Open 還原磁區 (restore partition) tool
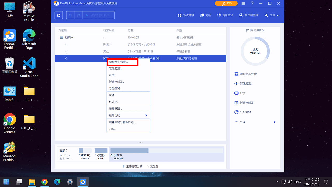 tap(225, 15)
